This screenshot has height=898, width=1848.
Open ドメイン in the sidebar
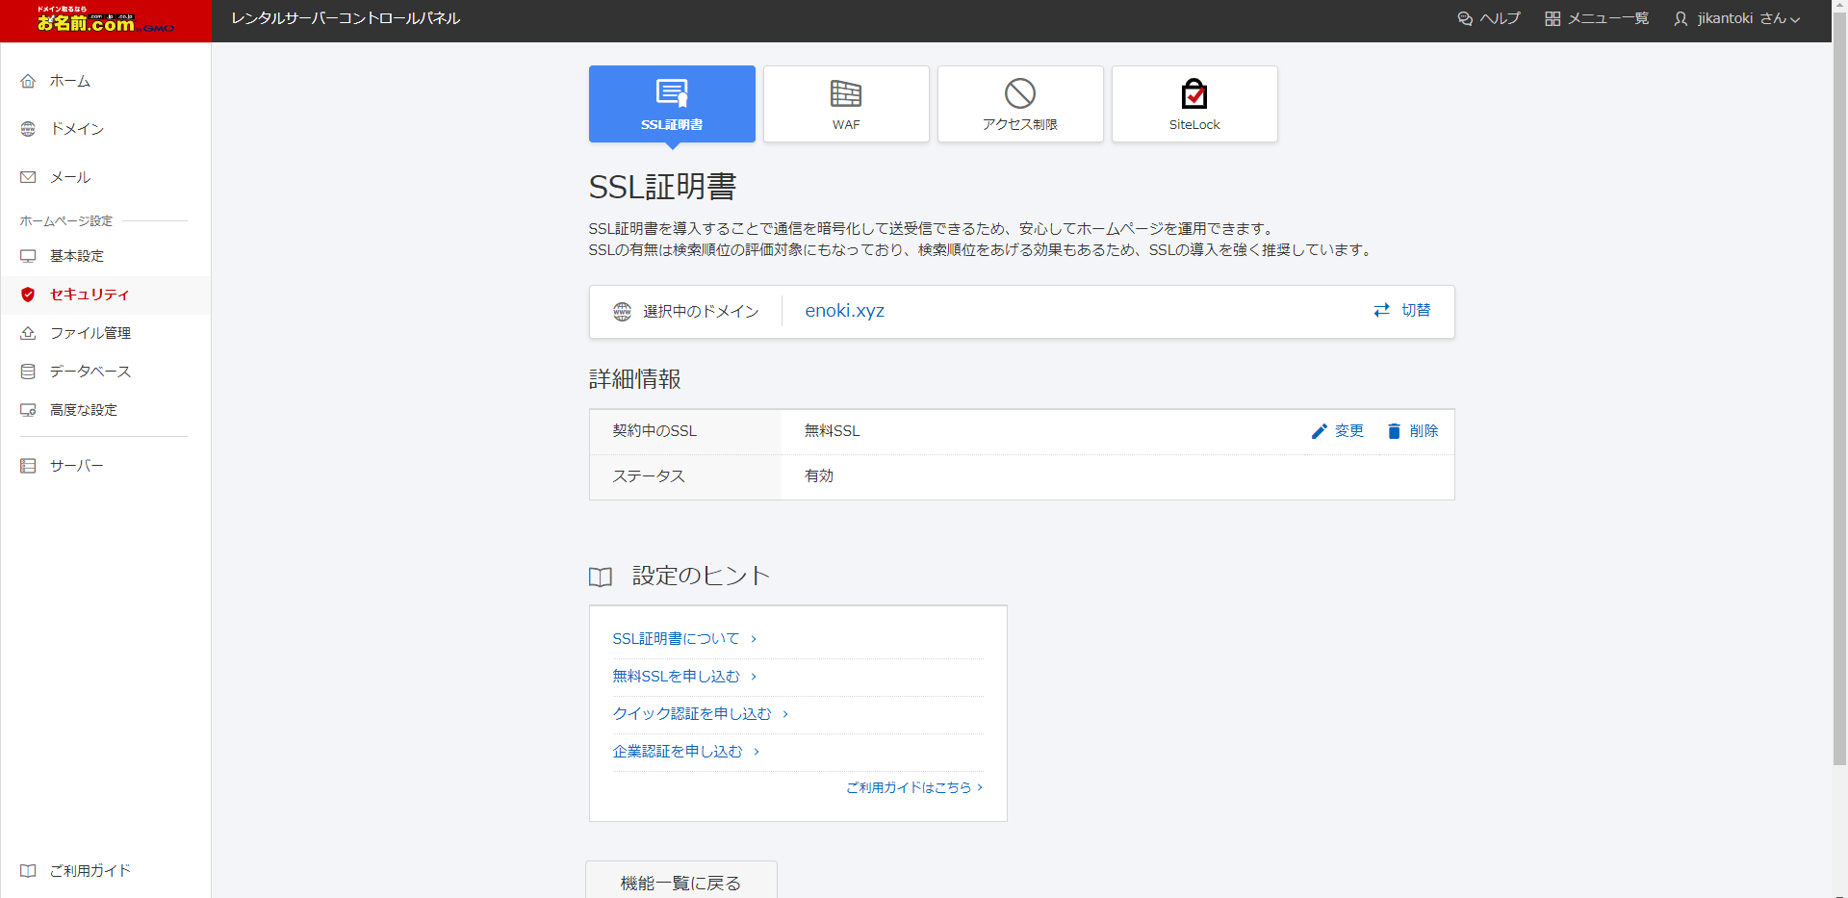pos(76,129)
